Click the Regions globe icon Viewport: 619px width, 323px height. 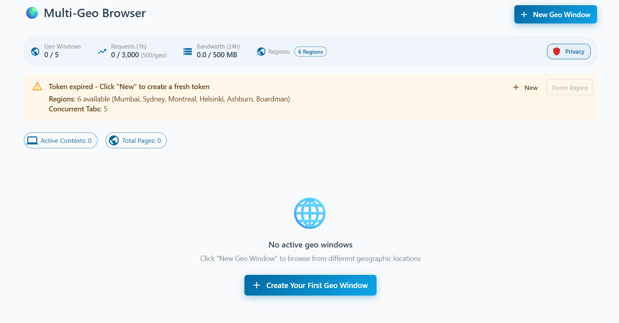261,51
